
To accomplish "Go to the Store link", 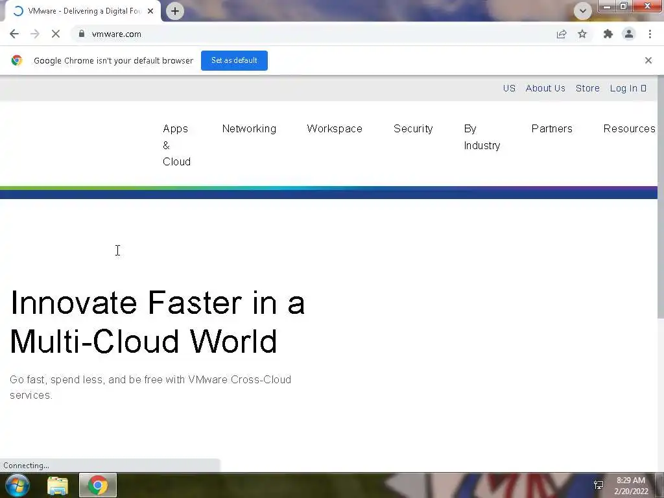I will pos(587,88).
